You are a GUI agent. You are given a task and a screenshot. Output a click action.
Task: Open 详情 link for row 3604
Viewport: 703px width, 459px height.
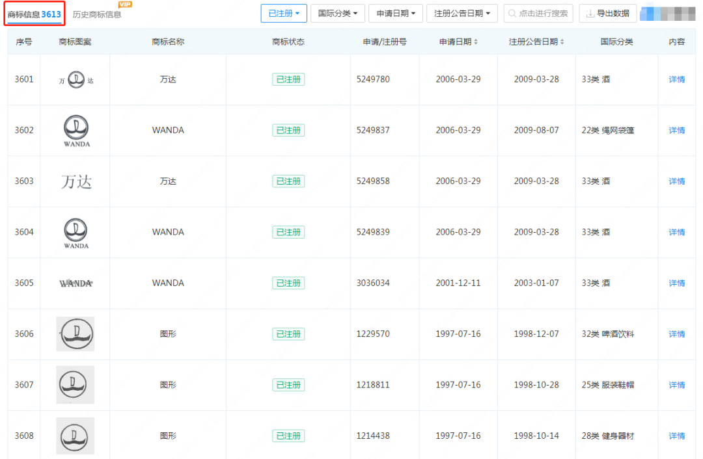coord(676,232)
